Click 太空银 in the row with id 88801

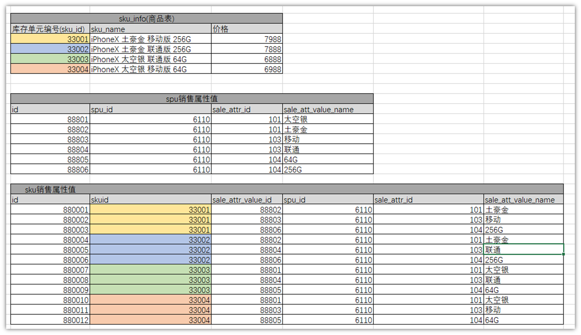(328, 119)
